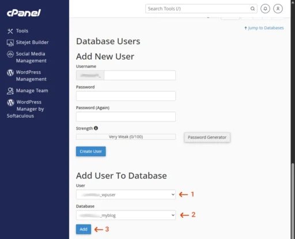Expand the Database dropdown with myblog
Image resolution: width=295 pixels, height=239 pixels.
(x=126, y=215)
